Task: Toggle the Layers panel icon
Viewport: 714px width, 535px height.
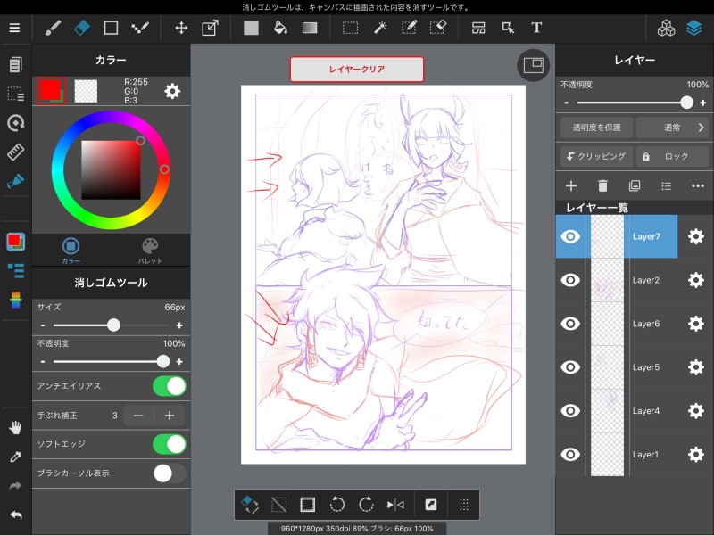Action: pyautogui.click(x=694, y=28)
